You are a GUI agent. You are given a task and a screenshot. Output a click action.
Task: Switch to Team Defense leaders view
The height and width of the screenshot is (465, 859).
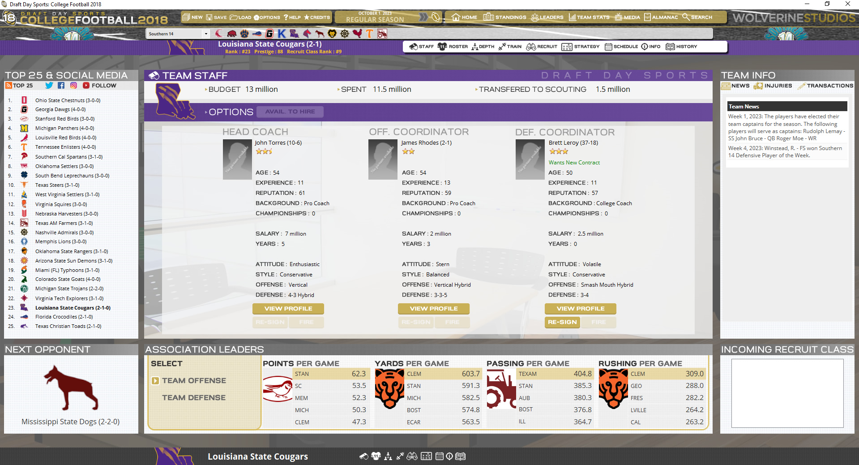pyautogui.click(x=193, y=397)
